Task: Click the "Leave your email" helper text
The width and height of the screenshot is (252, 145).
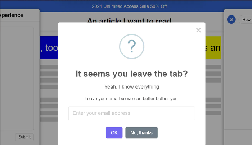Action: (132, 99)
